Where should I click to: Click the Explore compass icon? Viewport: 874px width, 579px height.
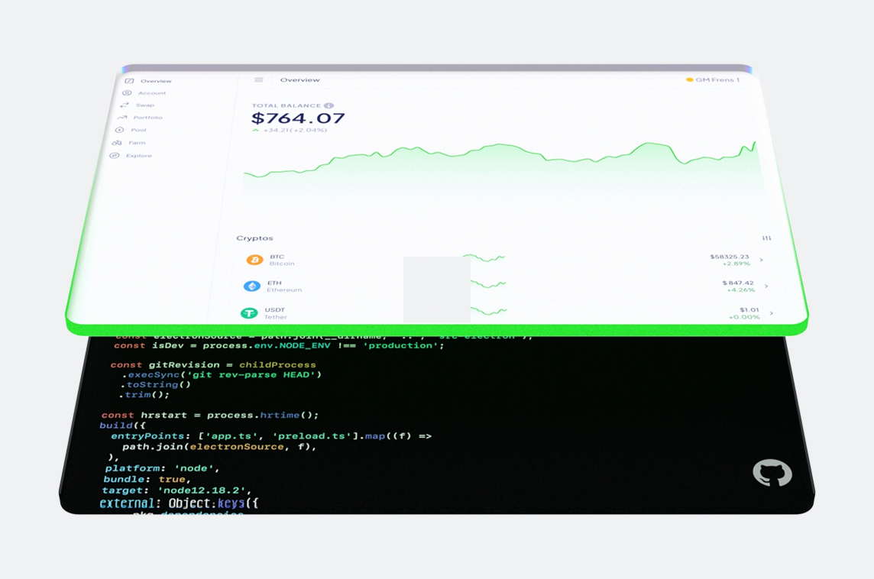point(115,156)
